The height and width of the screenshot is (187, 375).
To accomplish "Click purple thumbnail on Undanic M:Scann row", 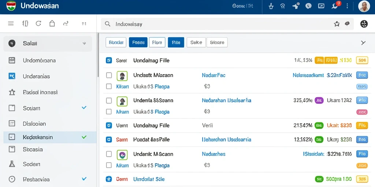I will [122, 154].
